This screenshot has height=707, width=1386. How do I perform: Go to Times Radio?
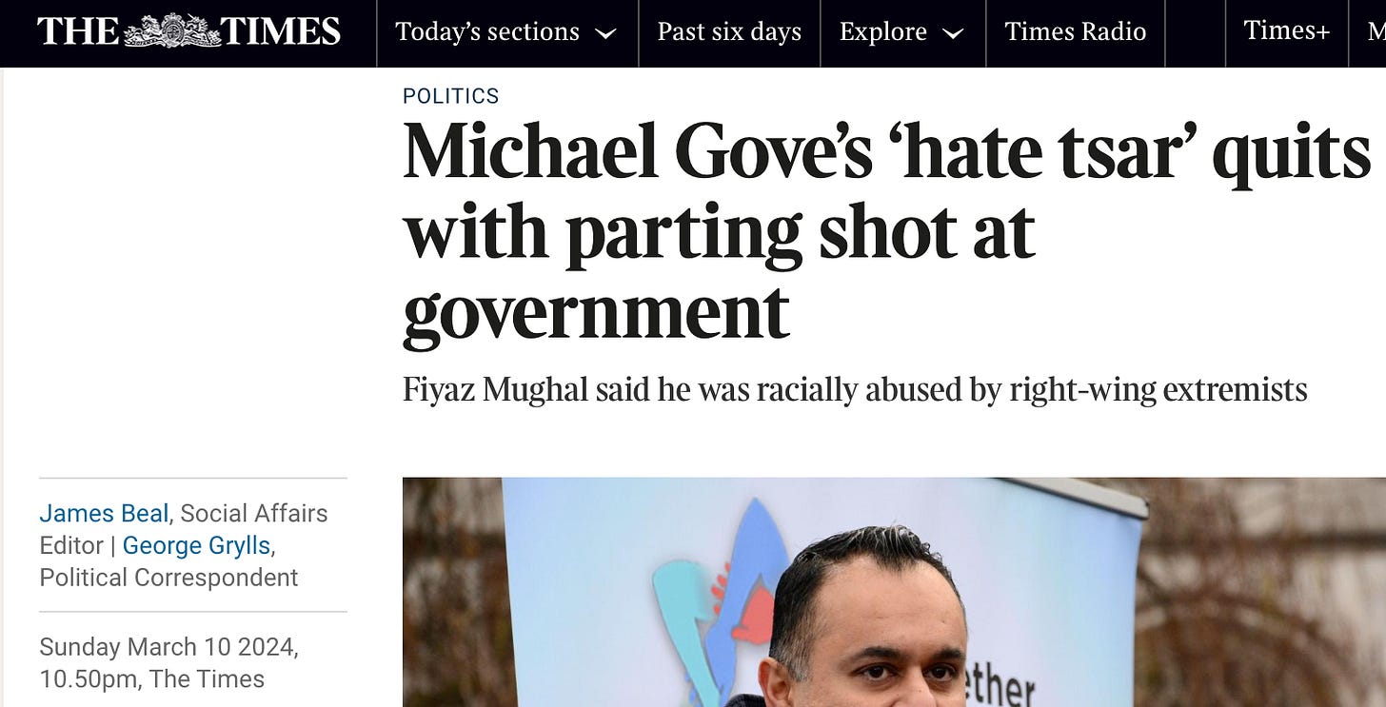click(1076, 31)
